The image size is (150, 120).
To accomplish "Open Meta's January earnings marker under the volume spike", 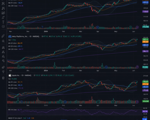I will click(x=55, y=67).
